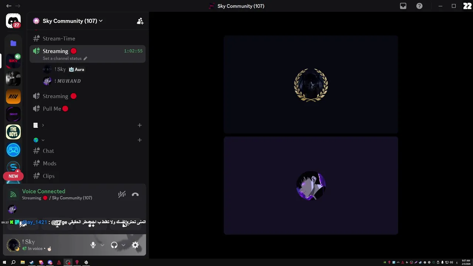Open the Sky server icon with speaker badge
Viewport: 473px width, 266px height.
tap(13, 61)
